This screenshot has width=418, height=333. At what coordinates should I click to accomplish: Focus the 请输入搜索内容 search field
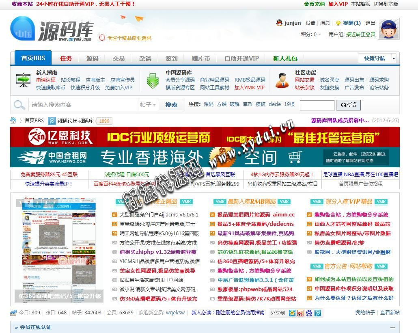click(83, 105)
